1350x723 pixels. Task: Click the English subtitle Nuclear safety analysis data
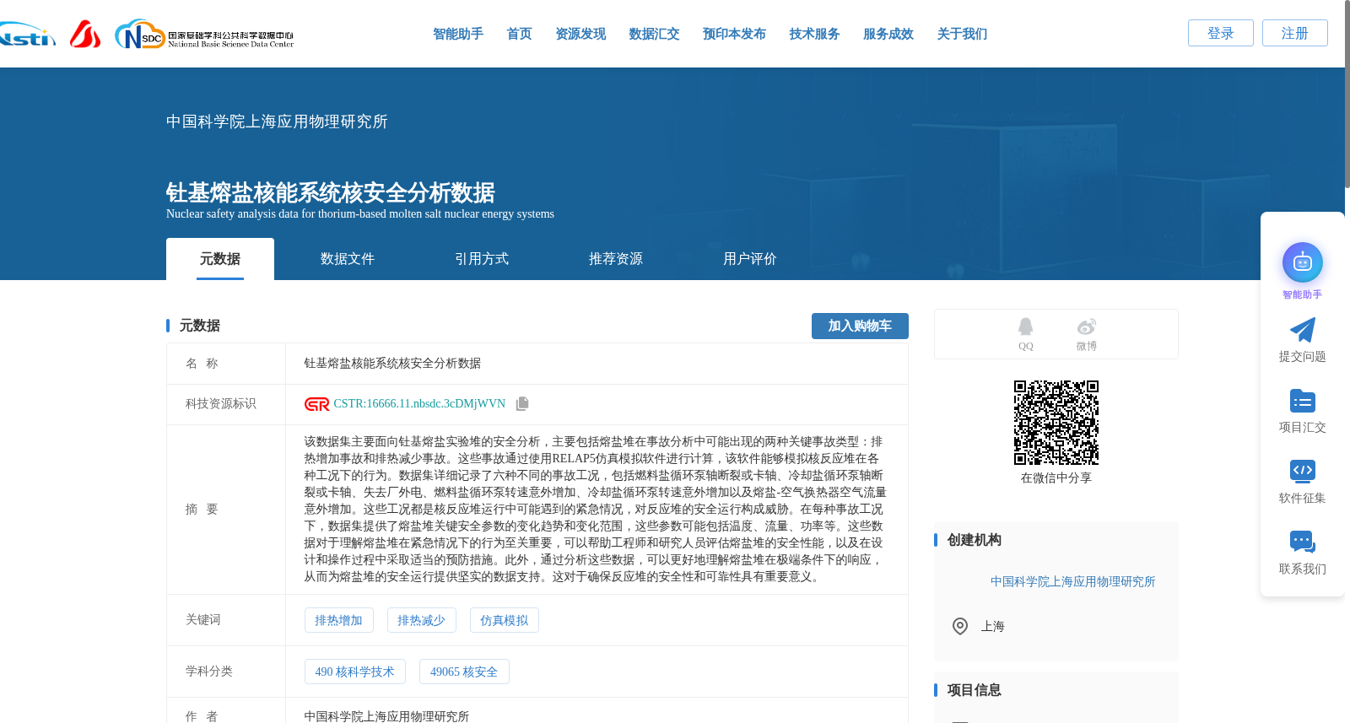360,213
